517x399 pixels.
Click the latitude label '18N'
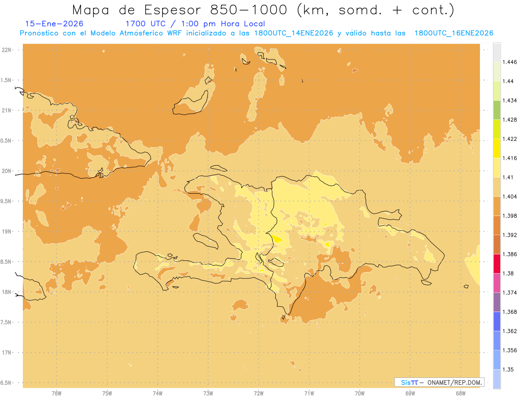(6, 292)
